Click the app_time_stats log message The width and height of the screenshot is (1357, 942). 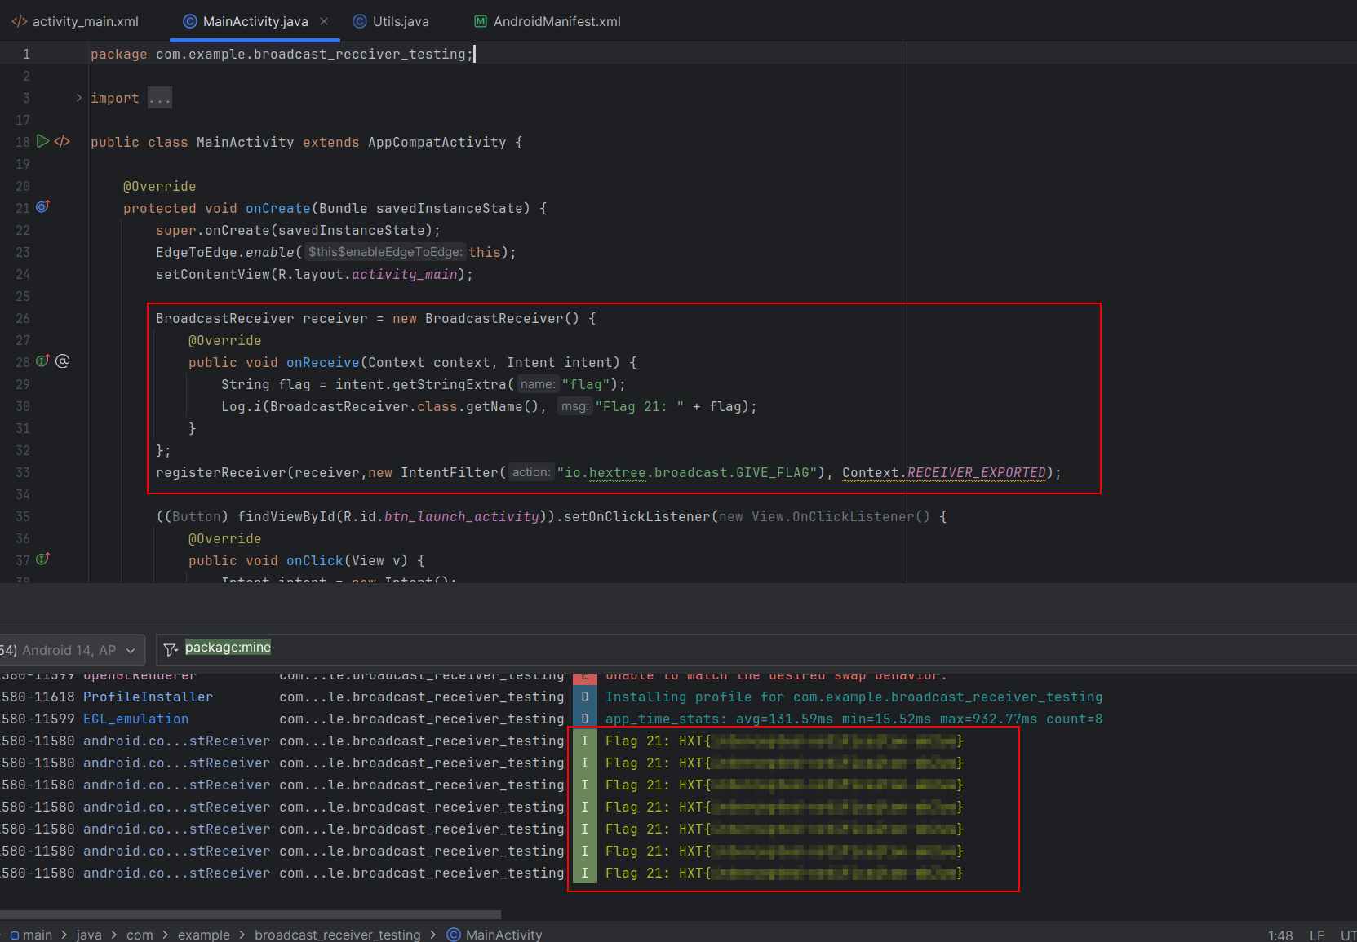(x=854, y=719)
